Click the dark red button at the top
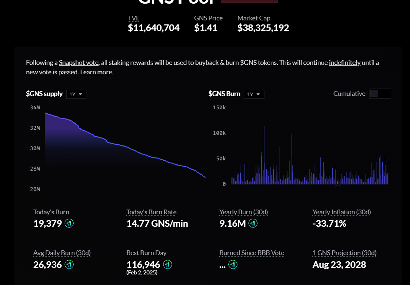Image resolution: width=410 pixels, height=285 pixels. click(249, 1)
